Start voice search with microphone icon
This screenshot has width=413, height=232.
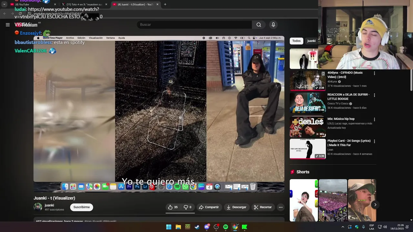[273, 24]
